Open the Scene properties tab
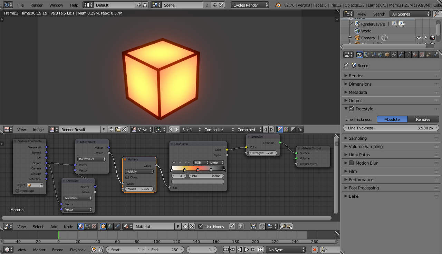 373,55
